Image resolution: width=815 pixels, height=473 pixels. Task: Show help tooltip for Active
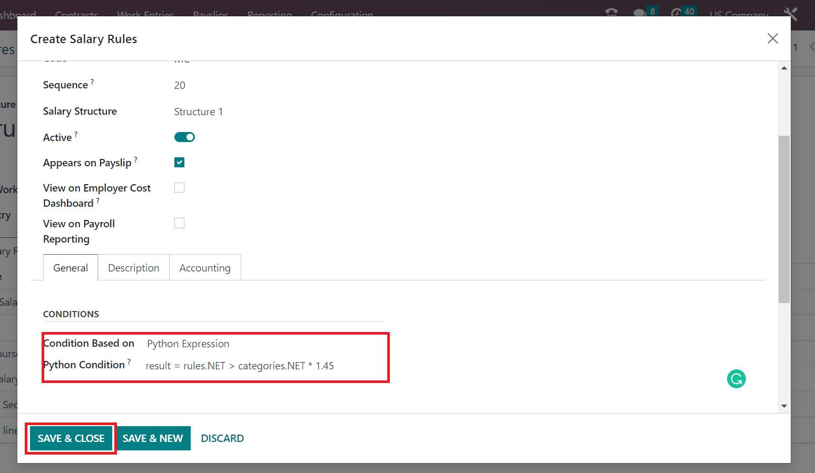[76, 134]
